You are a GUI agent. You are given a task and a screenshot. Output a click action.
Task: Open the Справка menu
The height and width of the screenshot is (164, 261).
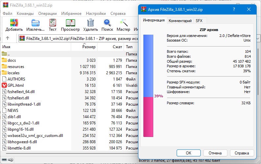point(118,14)
